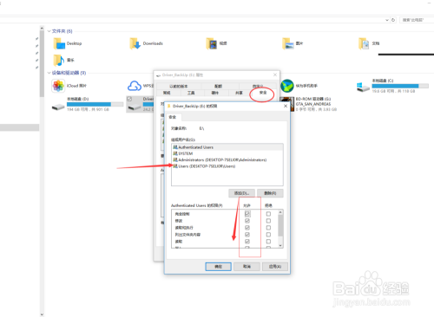Switch to the 常规 (General) tab
The height and width of the screenshot is (317, 434).
tap(167, 93)
